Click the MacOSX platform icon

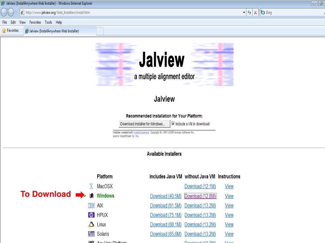[x=91, y=186]
